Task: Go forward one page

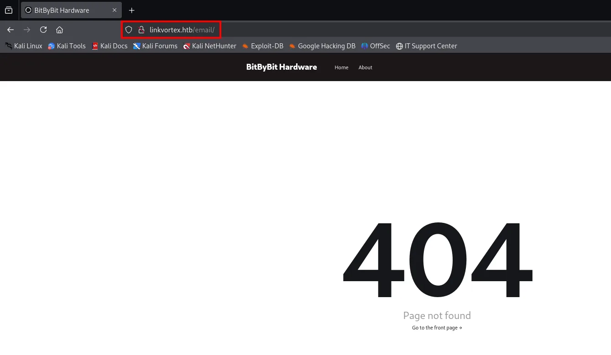Action: 27,30
